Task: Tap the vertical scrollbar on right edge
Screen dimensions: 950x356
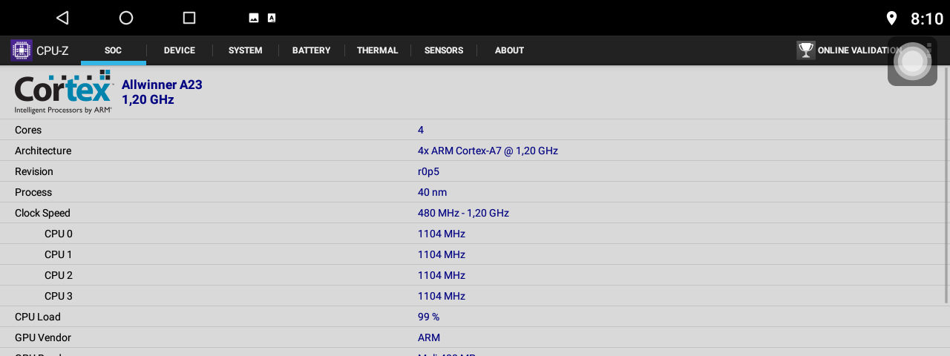Action: [946, 185]
